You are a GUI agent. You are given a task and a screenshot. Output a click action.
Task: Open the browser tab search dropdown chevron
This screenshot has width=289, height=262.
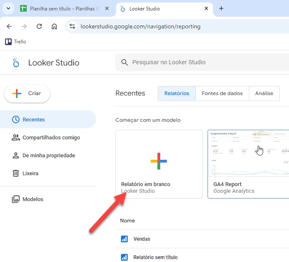tap(8, 8)
